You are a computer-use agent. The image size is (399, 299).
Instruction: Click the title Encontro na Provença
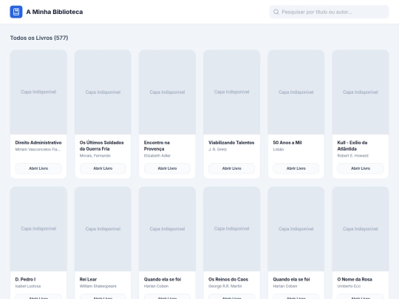(157, 145)
